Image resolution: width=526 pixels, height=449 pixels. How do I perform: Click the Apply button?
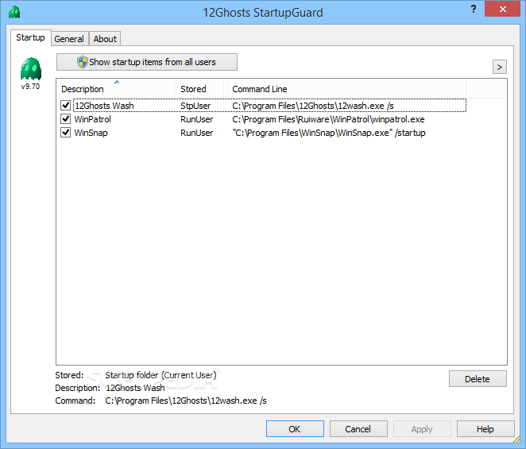tap(422, 429)
